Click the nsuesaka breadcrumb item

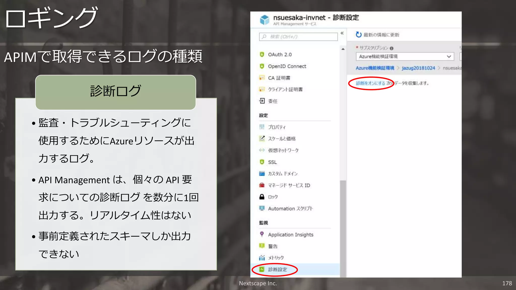(x=452, y=68)
